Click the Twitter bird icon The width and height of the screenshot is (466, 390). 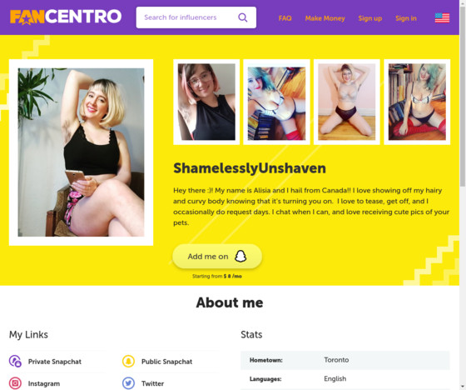tap(128, 383)
